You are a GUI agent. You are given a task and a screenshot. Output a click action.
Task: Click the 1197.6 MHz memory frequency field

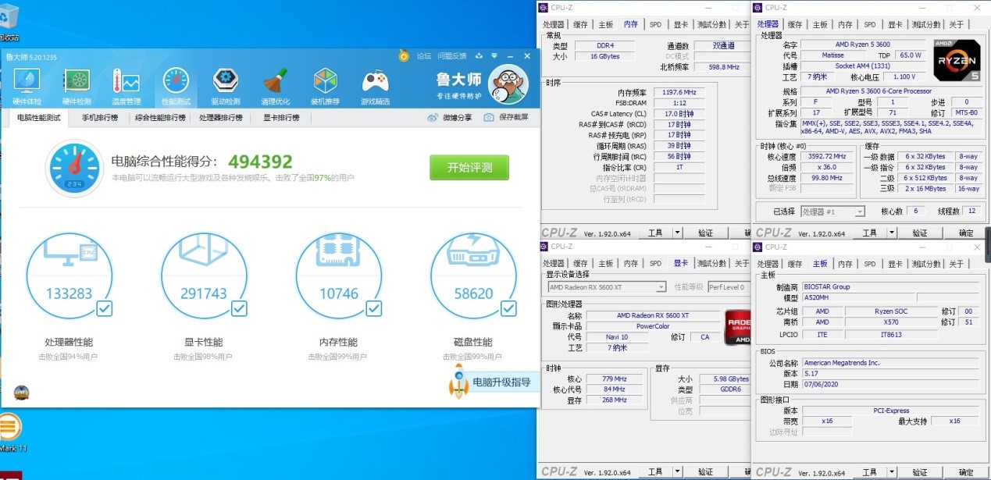[x=678, y=92]
